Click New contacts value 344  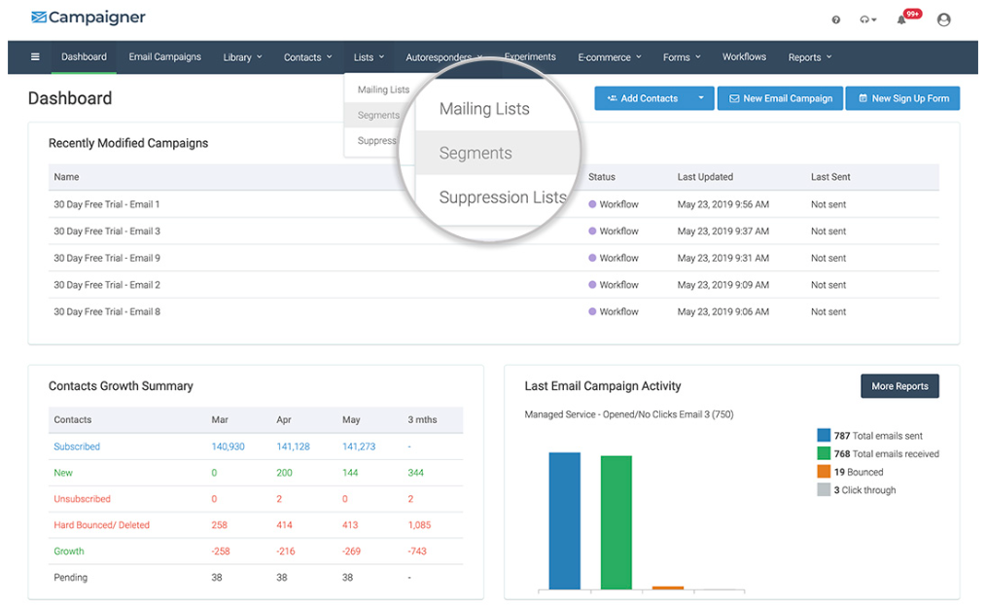(x=415, y=473)
